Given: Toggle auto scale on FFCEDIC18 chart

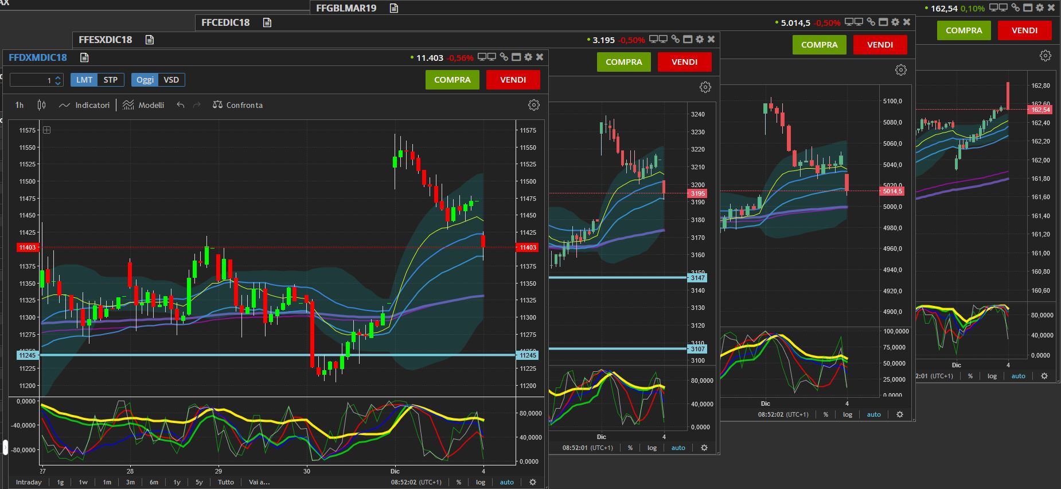Looking at the screenshot, I should tap(874, 414).
